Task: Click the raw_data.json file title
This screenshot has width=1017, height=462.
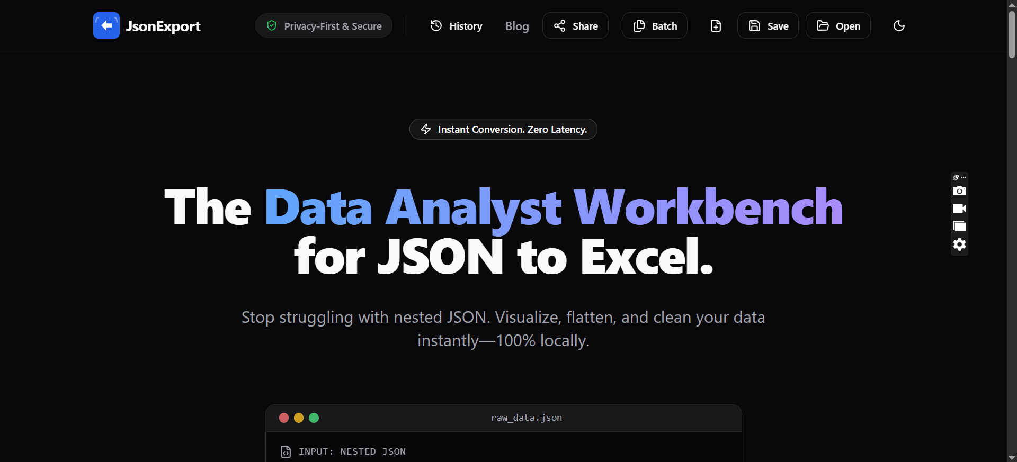Action: pos(527,418)
